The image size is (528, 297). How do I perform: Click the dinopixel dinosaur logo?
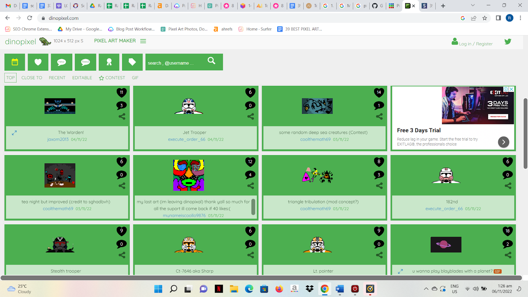(x=45, y=41)
